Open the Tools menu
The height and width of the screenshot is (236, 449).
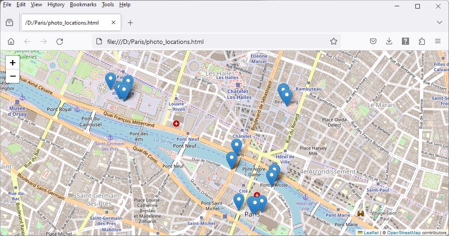pos(108,4)
